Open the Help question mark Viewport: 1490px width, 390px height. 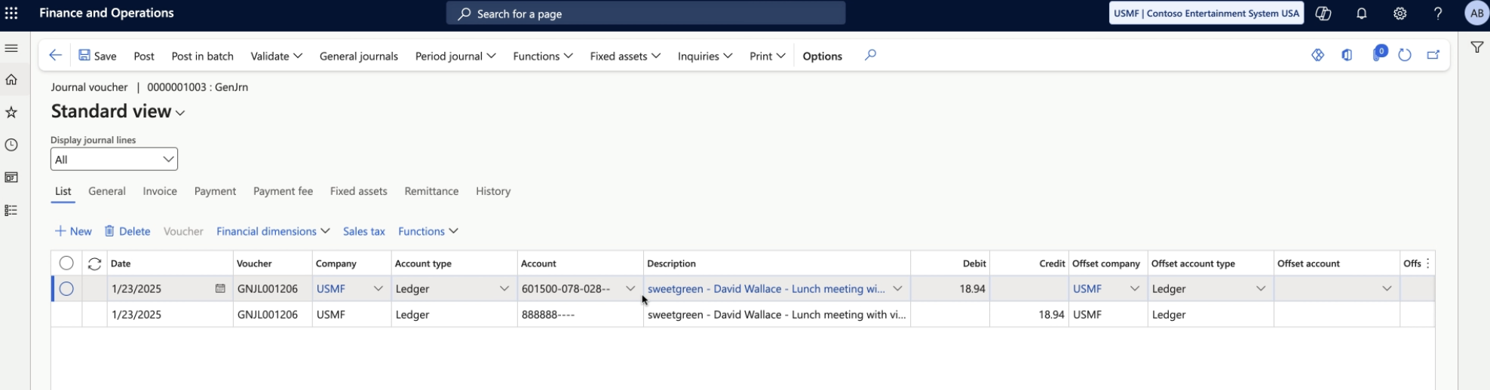point(1438,14)
